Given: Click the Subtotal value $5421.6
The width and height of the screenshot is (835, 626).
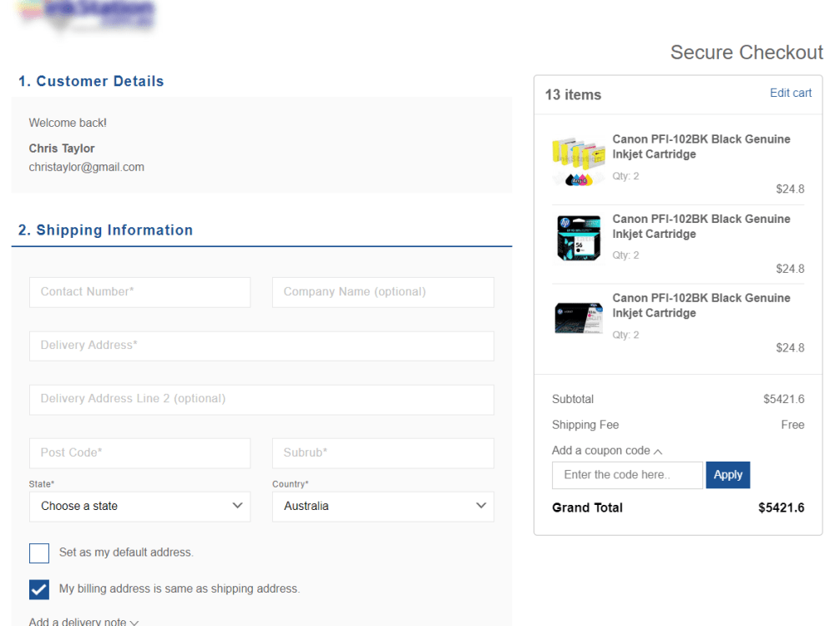Looking at the screenshot, I should tap(784, 399).
